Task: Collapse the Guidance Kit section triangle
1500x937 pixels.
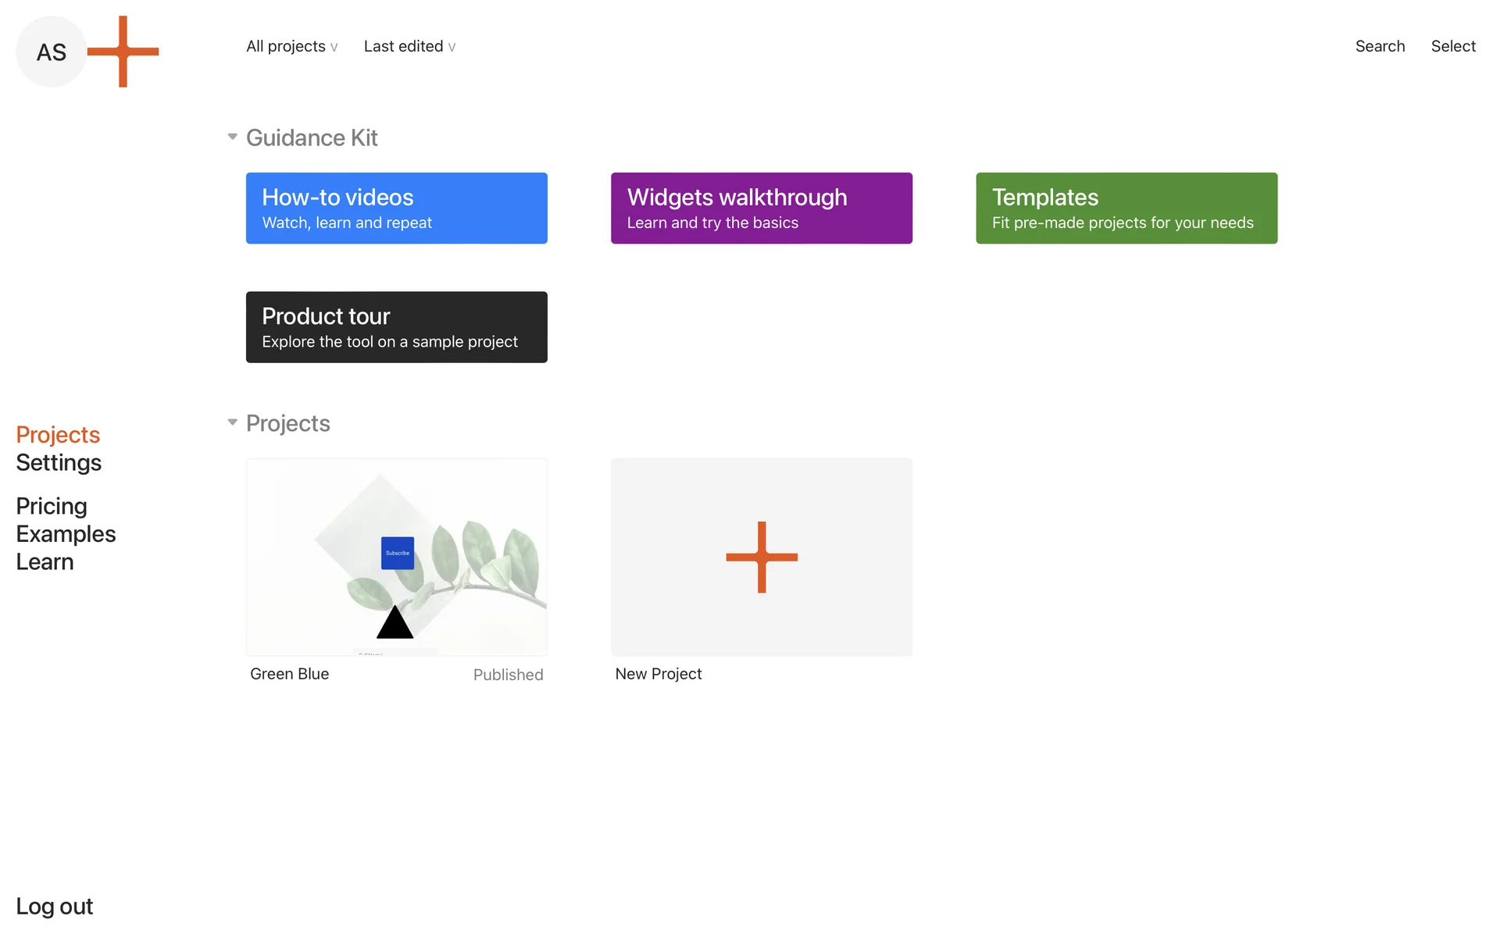Action: coord(232,137)
